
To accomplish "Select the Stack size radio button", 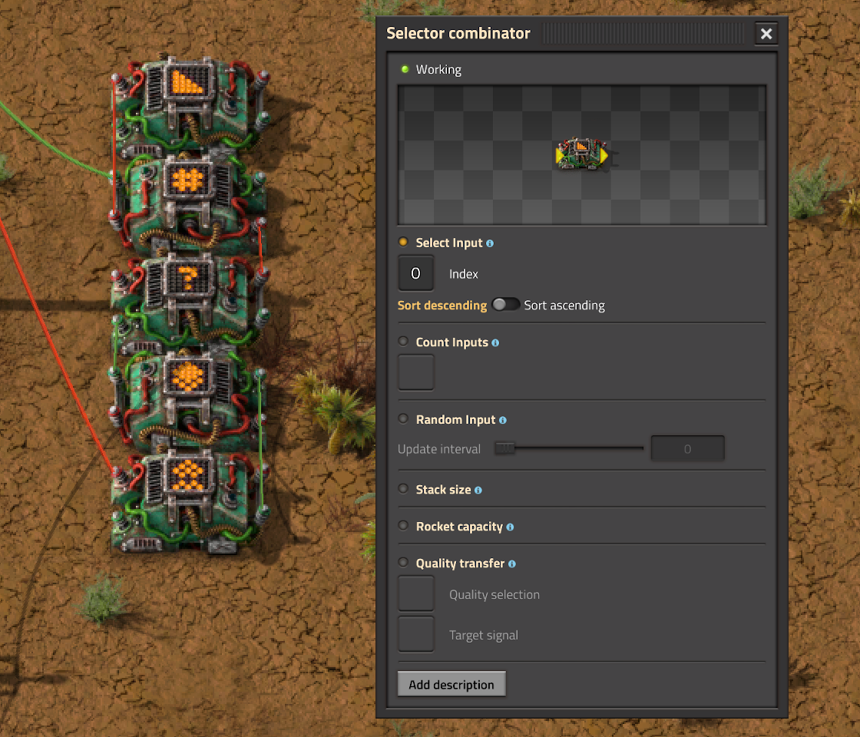I will (403, 488).
